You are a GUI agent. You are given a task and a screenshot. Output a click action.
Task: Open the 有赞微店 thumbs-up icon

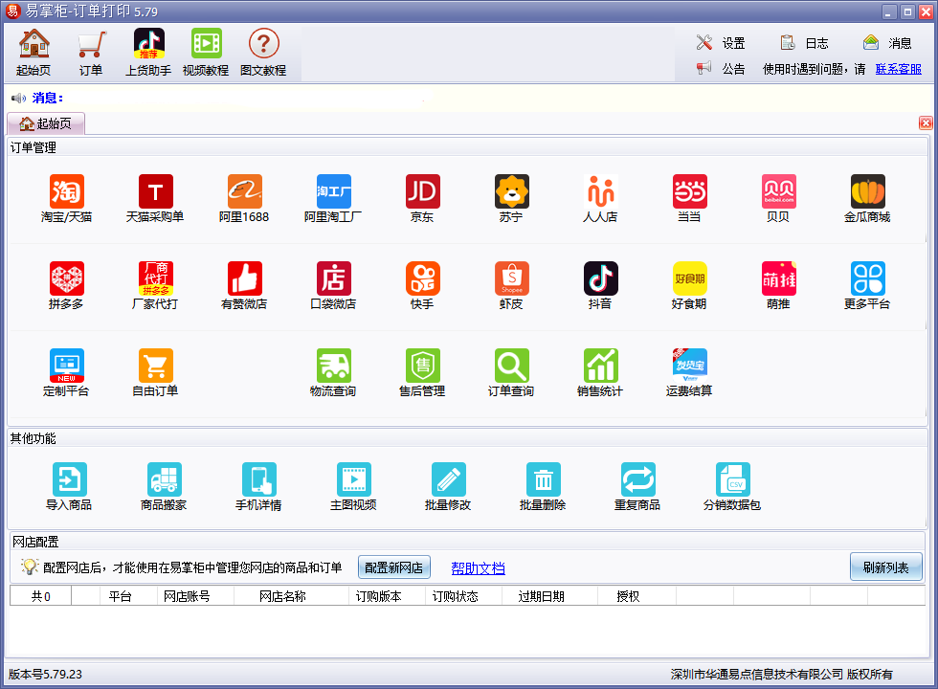tap(244, 285)
